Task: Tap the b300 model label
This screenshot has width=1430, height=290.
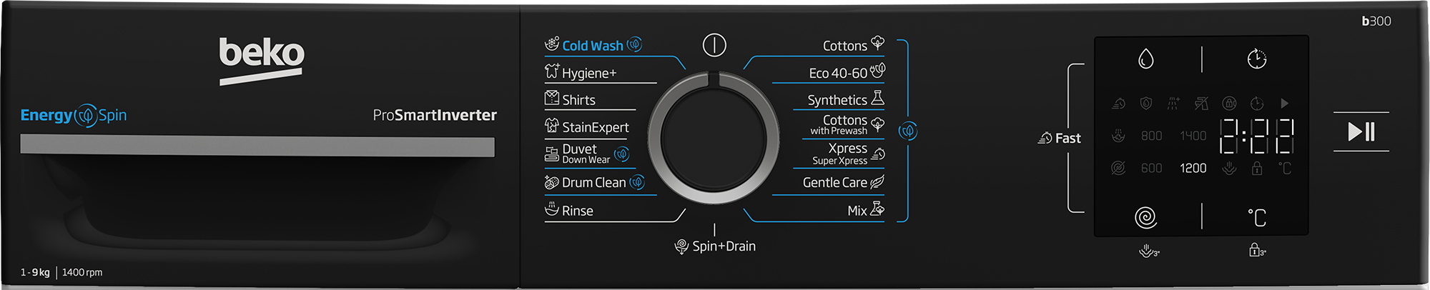Action: click(1376, 21)
